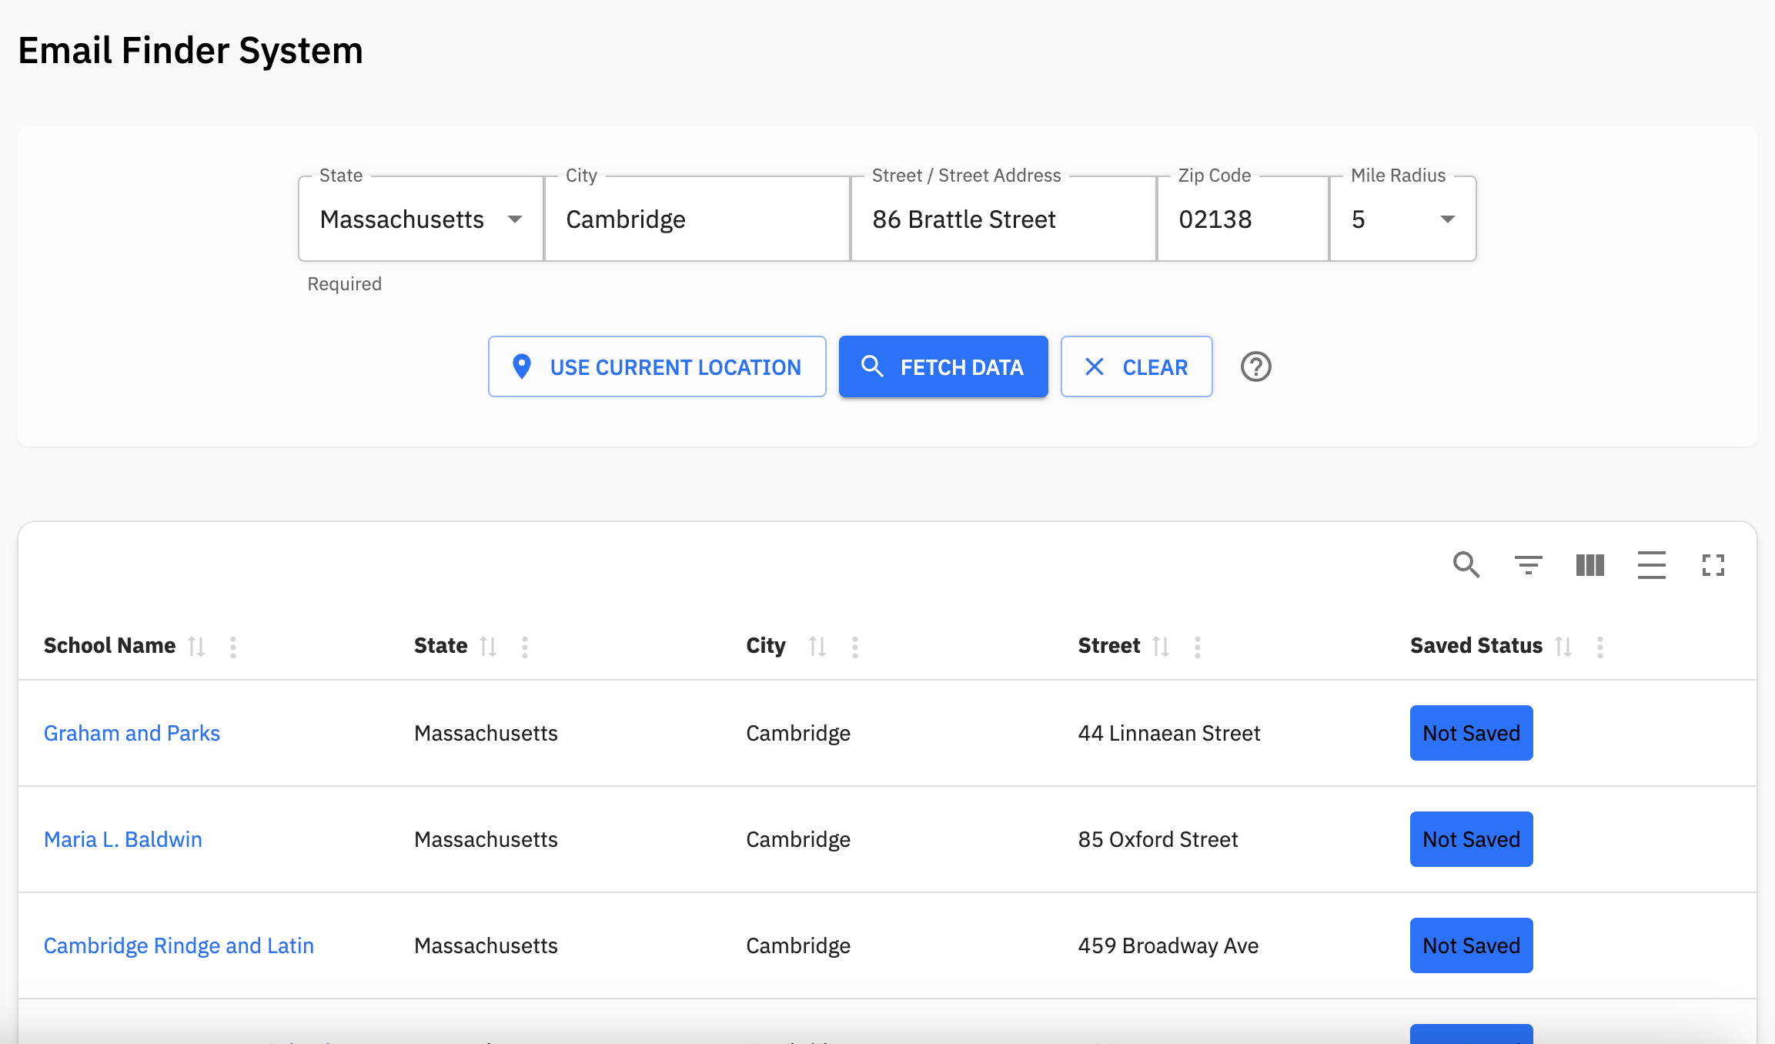Open School Name column actions menu
Screen dimensions: 1775x1044
pos(233,647)
